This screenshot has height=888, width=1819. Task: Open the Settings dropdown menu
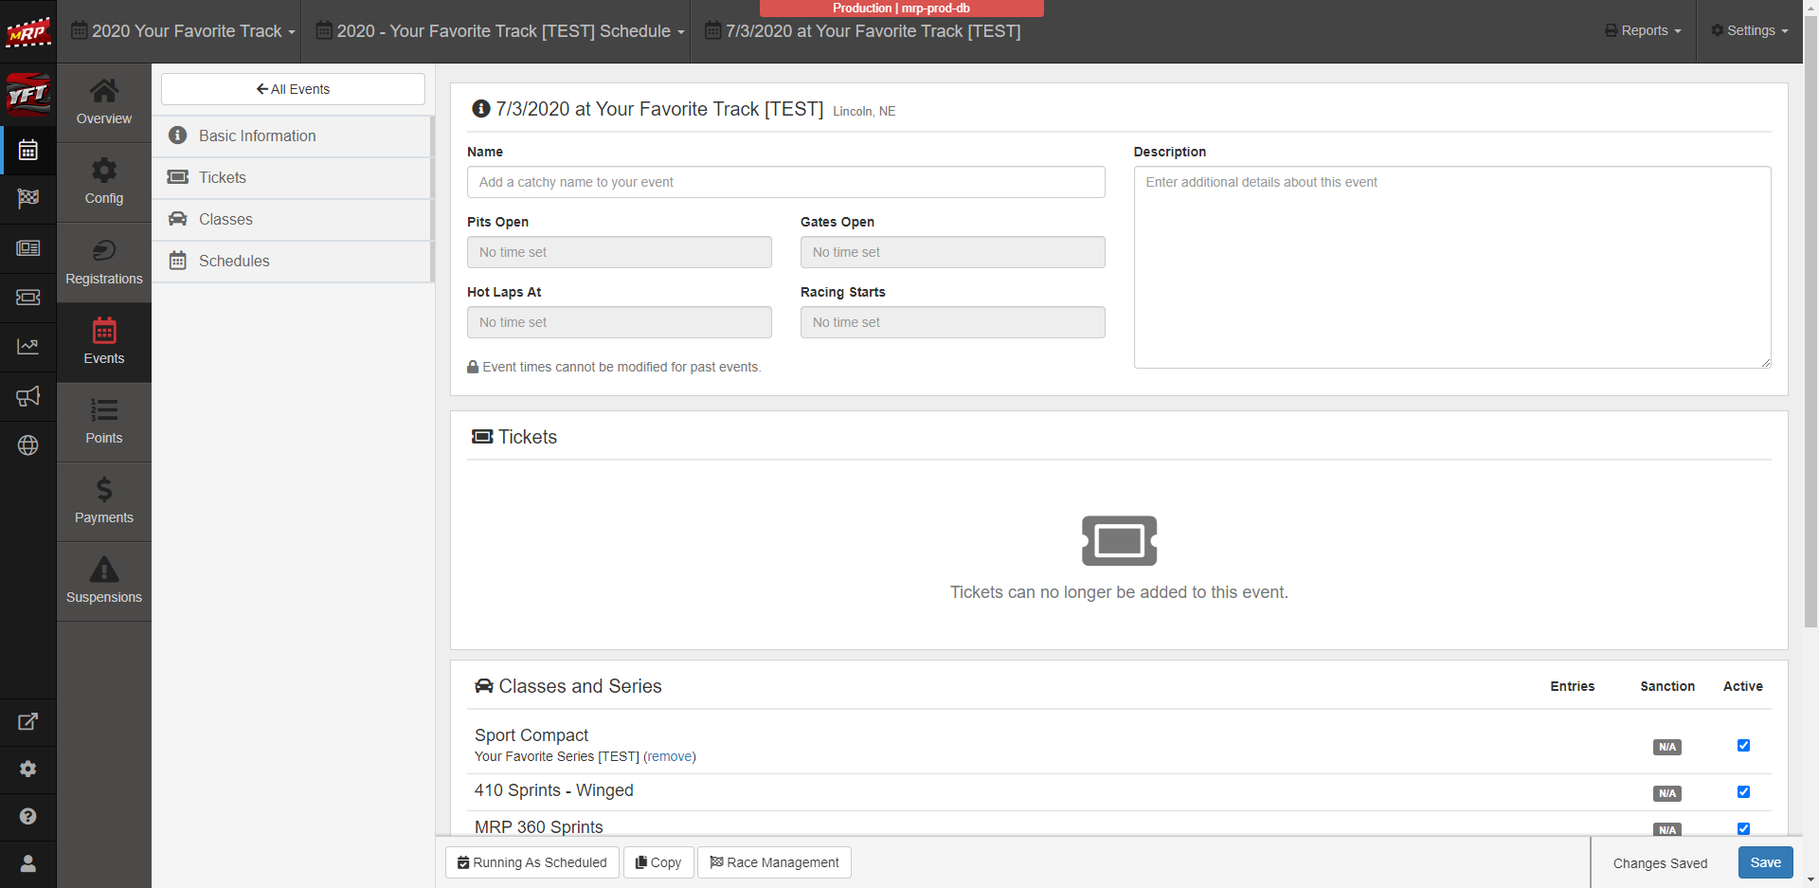pyautogui.click(x=1749, y=30)
